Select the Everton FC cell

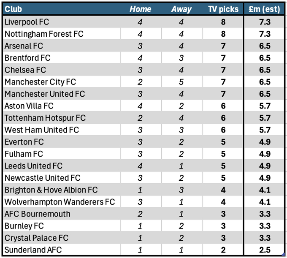pyautogui.click(x=62, y=142)
